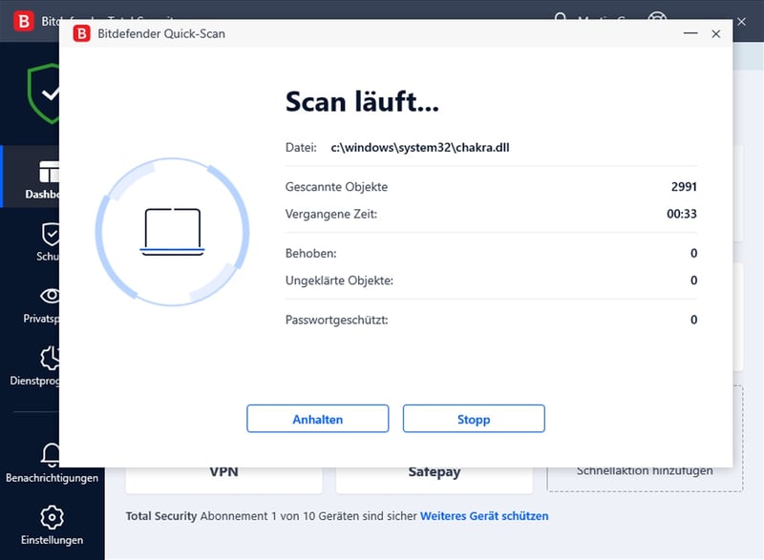Close the main Bitdefender window
The height and width of the screenshot is (560, 764).
(x=742, y=21)
